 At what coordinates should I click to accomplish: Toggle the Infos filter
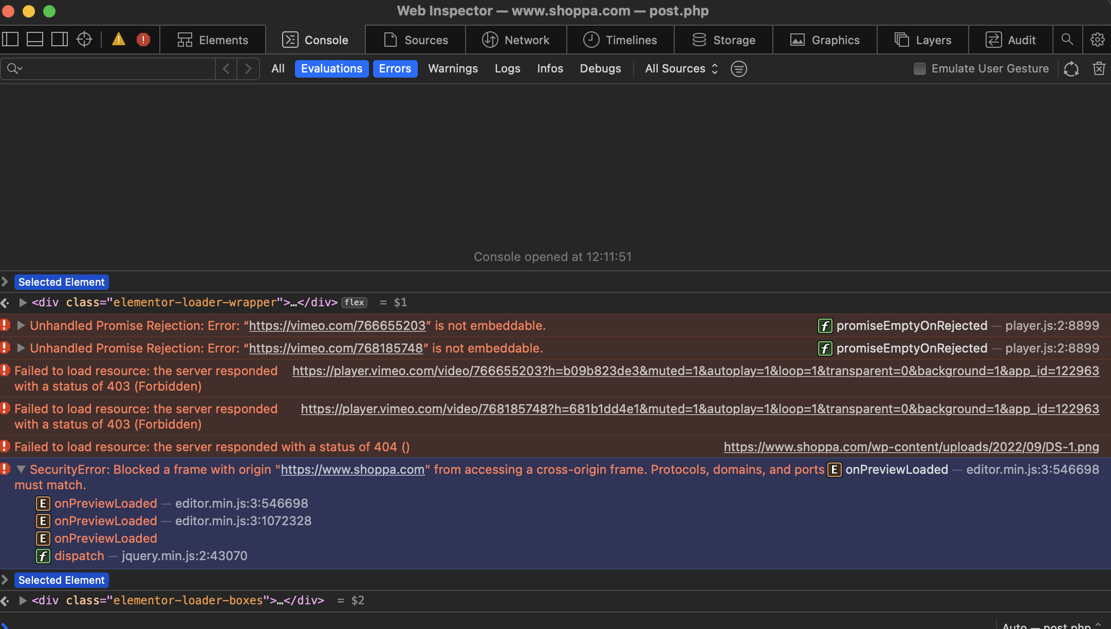[x=550, y=69]
